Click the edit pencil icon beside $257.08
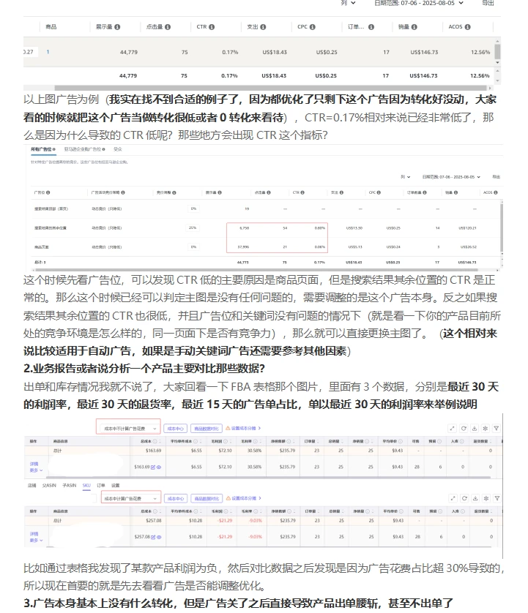 coord(153,537)
